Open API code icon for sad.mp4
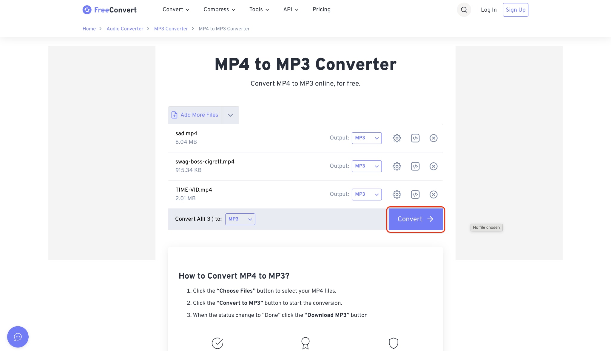This screenshot has height=351, width=611. pos(415,138)
